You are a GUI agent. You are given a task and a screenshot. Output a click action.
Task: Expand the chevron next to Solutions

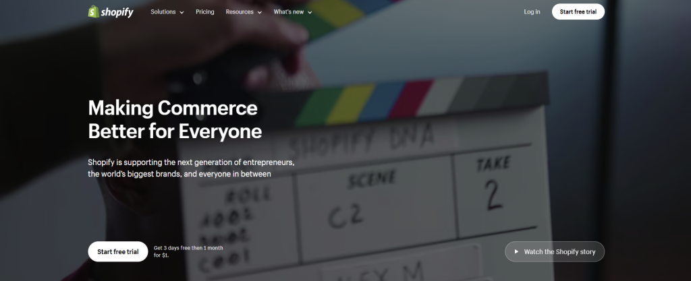182,13
